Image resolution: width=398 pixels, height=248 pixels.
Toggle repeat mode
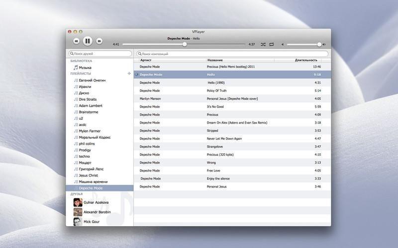272,44
